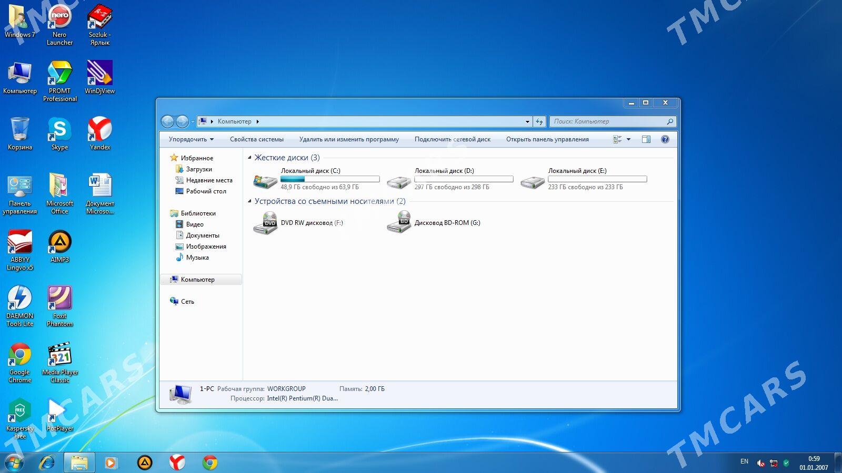Image resolution: width=842 pixels, height=473 pixels.
Task: Select the Kaspersky Free desktop icon
Action: pos(20,418)
